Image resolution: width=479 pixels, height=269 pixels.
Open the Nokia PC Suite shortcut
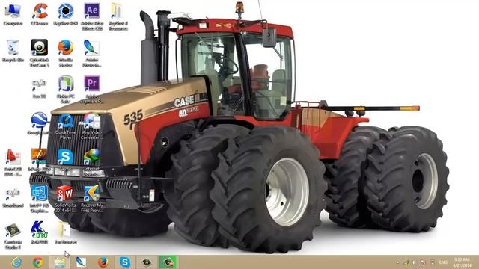(65, 90)
